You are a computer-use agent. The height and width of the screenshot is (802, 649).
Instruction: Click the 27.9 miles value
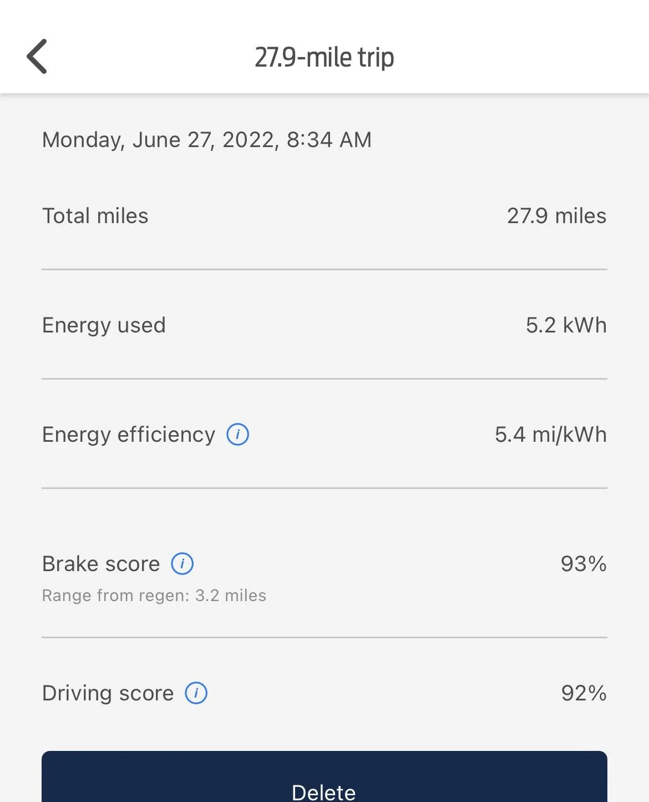coord(556,216)
